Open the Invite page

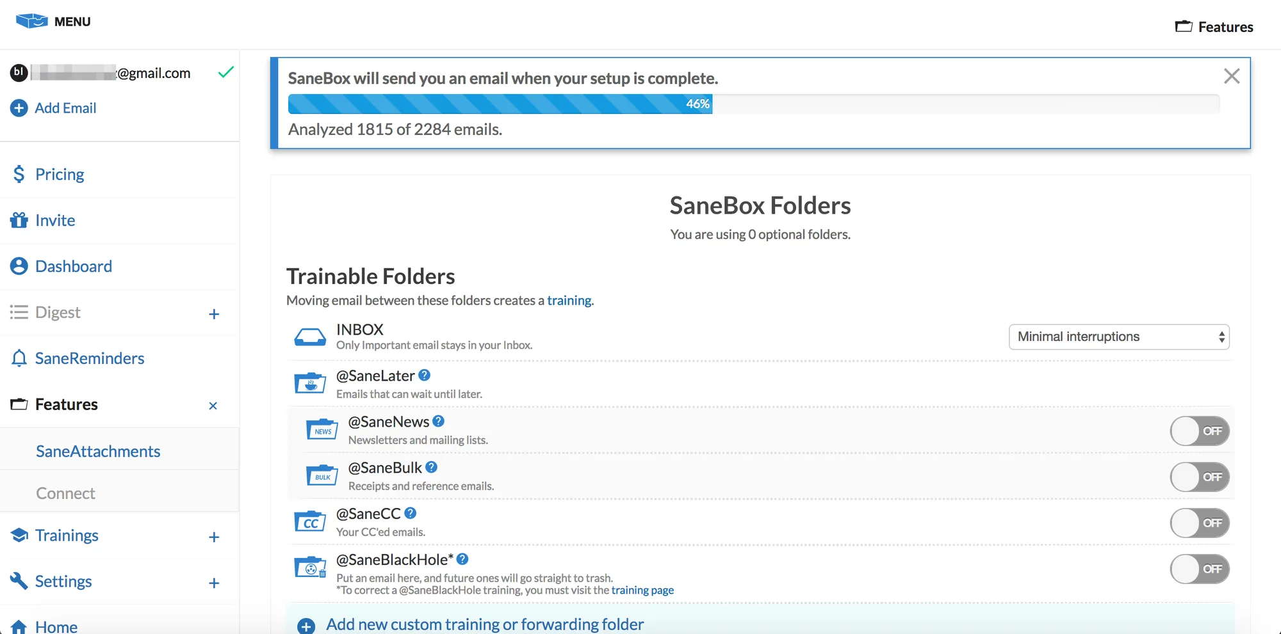[55, 220]
